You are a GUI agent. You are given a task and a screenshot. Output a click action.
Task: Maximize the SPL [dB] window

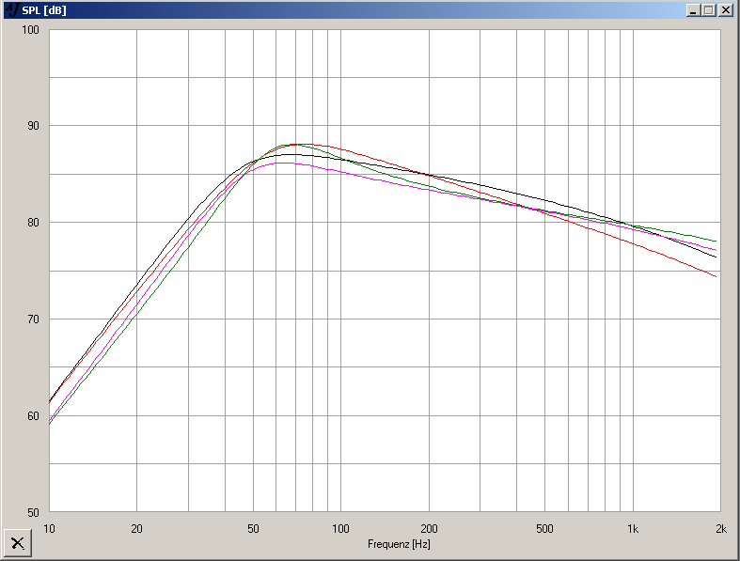[x=708, y=10]
